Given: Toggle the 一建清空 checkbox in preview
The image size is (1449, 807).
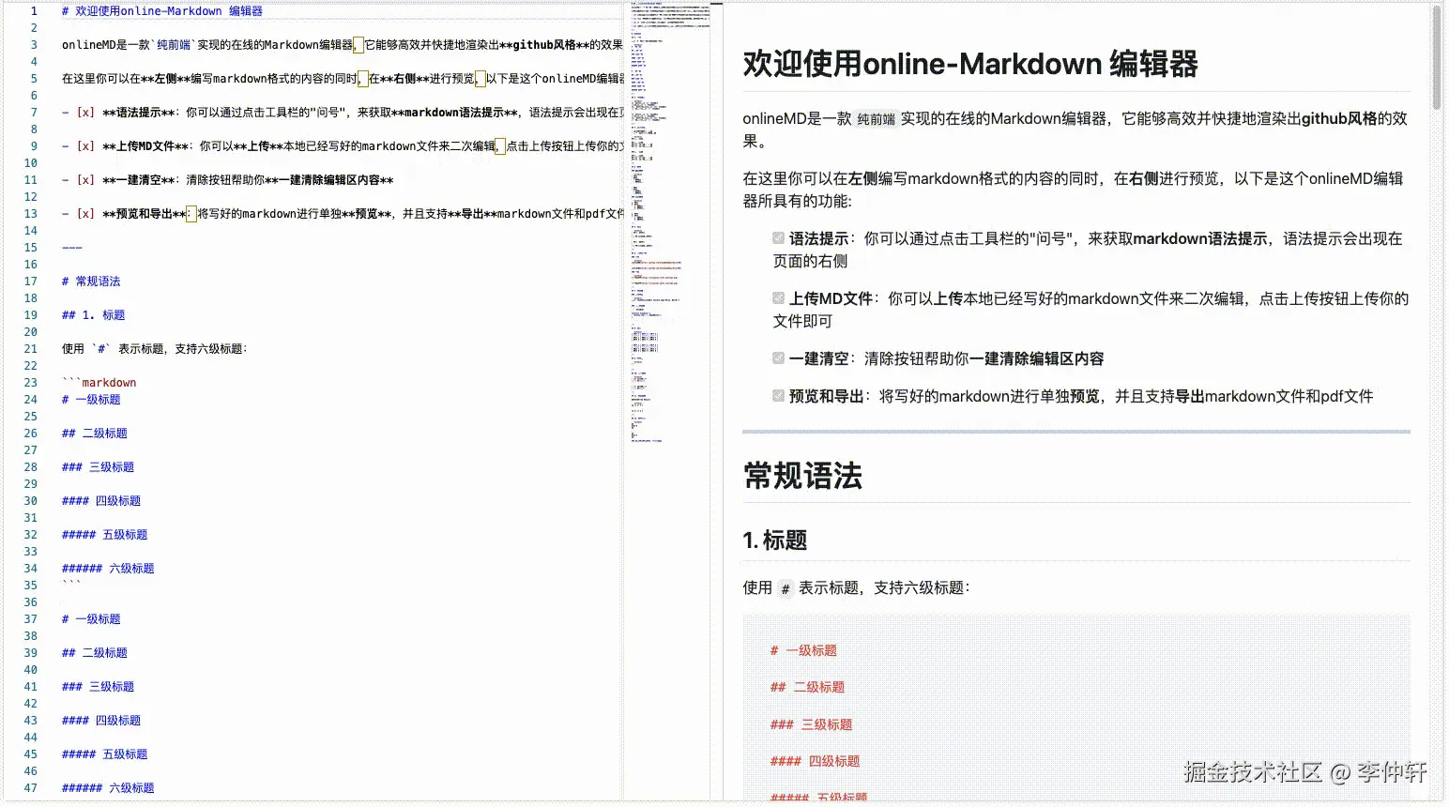Looking at the screenshot, I should (x=778, y=358).
